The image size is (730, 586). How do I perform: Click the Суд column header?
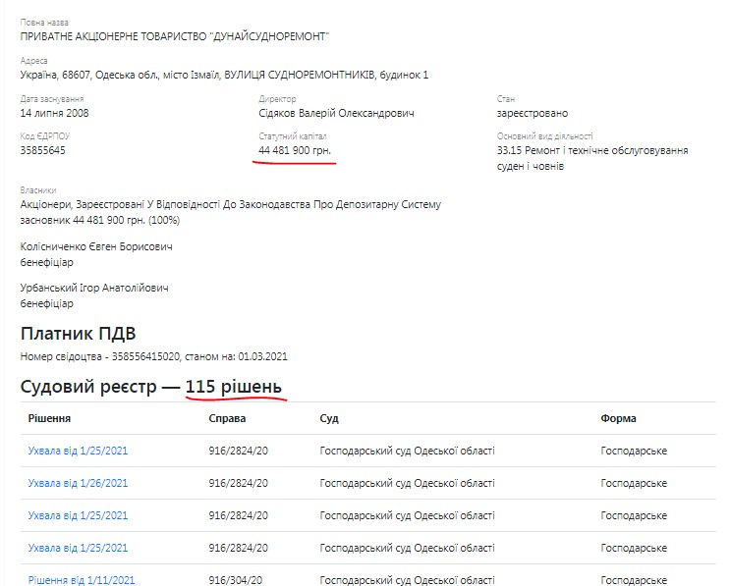point(329,418)
